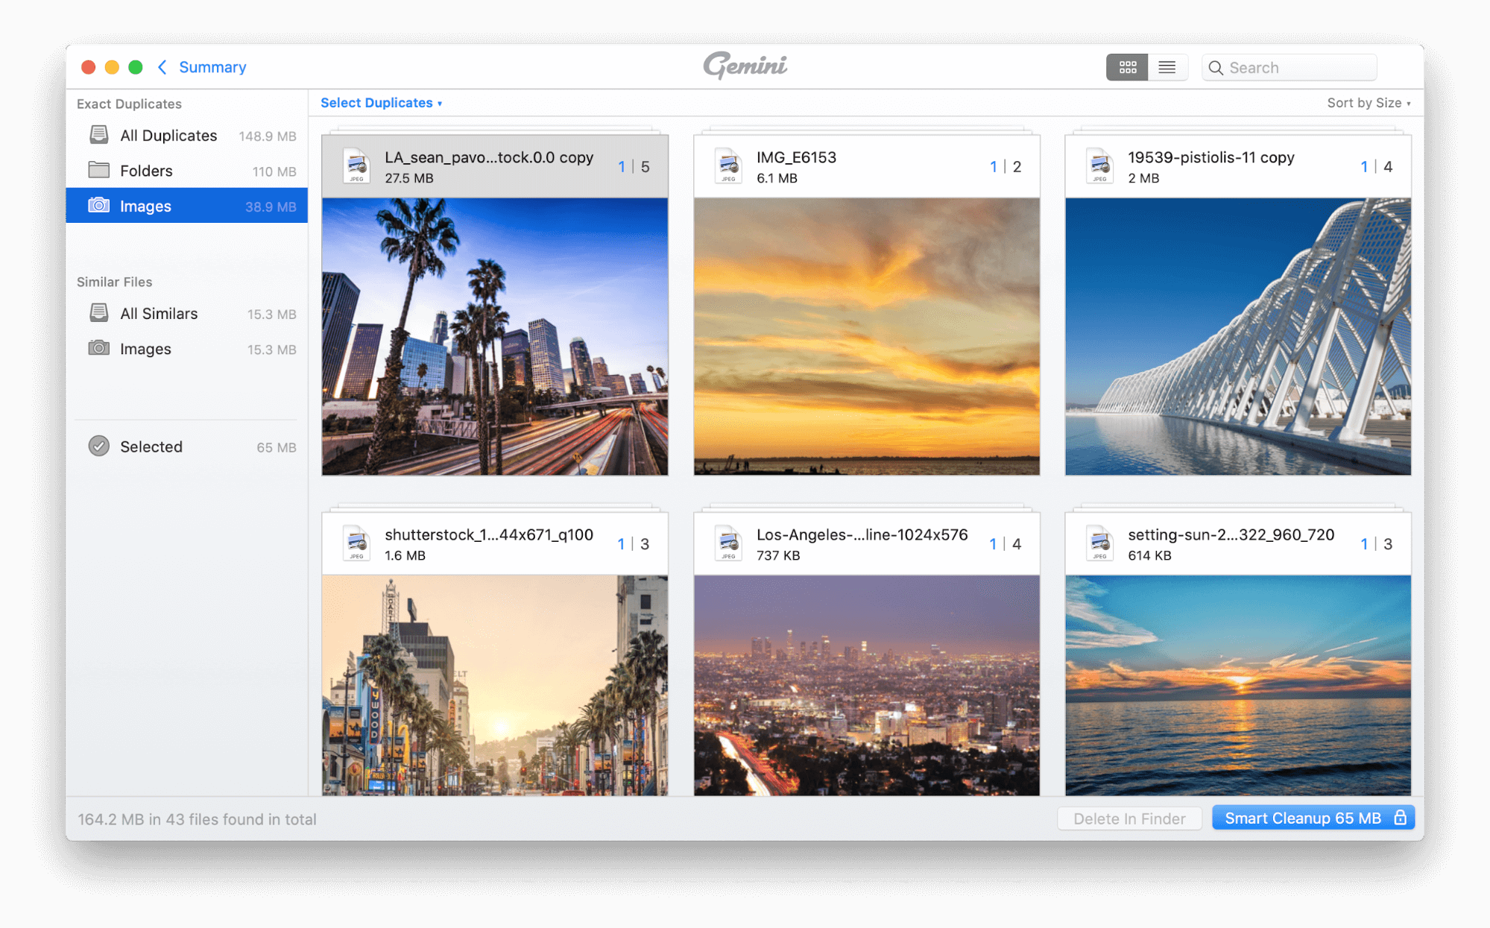
Task: Click the Images tab in sidebar
Action: tap(145, 205)
